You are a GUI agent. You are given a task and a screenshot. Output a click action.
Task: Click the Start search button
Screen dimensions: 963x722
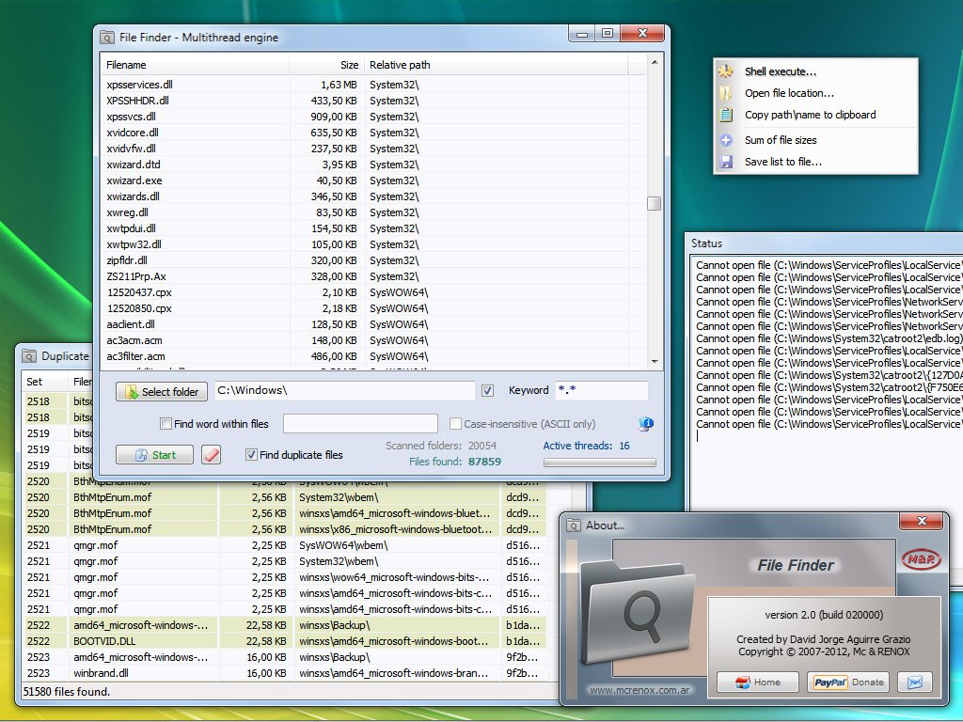pyautogui.click(x=155, y=455)
